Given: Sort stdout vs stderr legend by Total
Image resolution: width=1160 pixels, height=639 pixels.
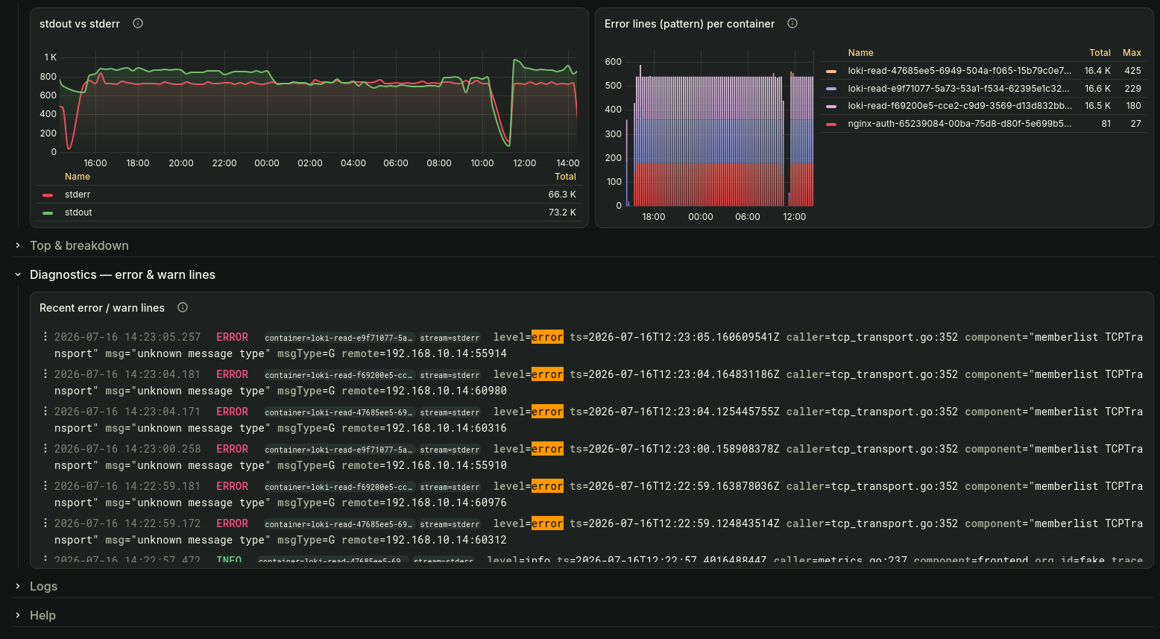Looking at the screenshot, I should tap(565, 177).
